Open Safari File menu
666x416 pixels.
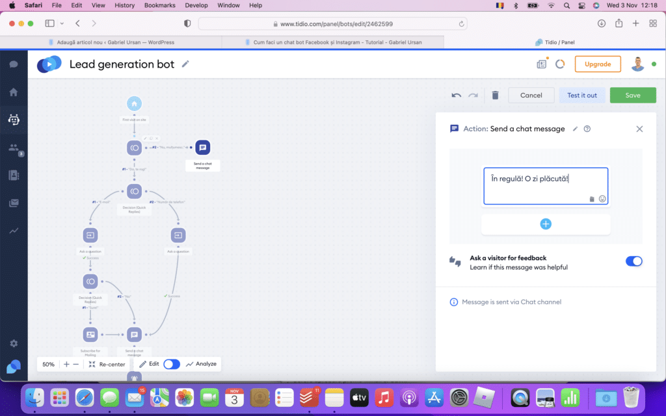57,5
